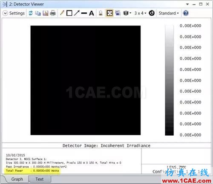Click the circular reset icon

click(152, 13)
